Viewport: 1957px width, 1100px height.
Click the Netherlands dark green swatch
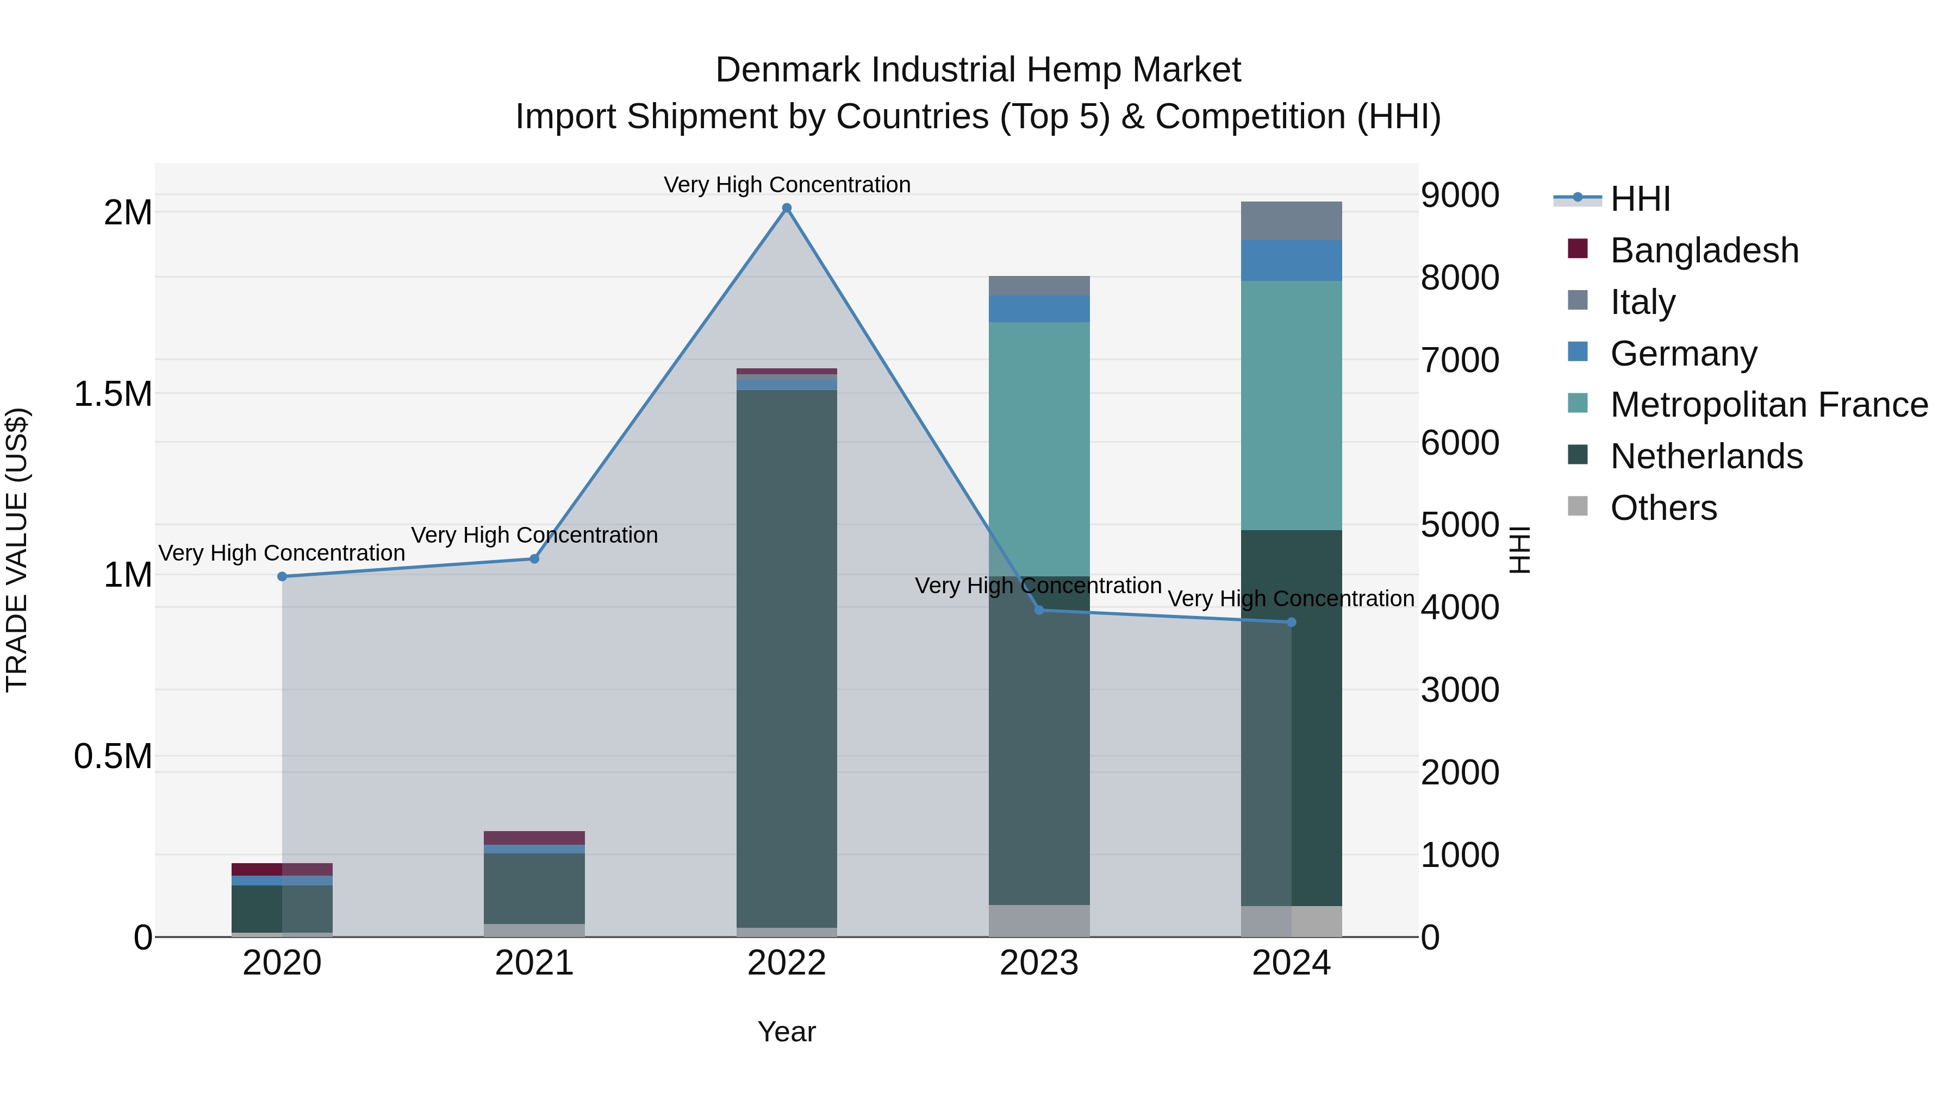(1578, 455)
